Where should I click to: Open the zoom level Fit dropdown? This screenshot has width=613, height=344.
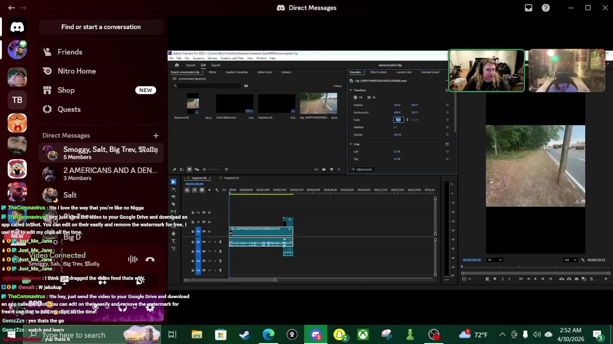(x=495, y=260)
